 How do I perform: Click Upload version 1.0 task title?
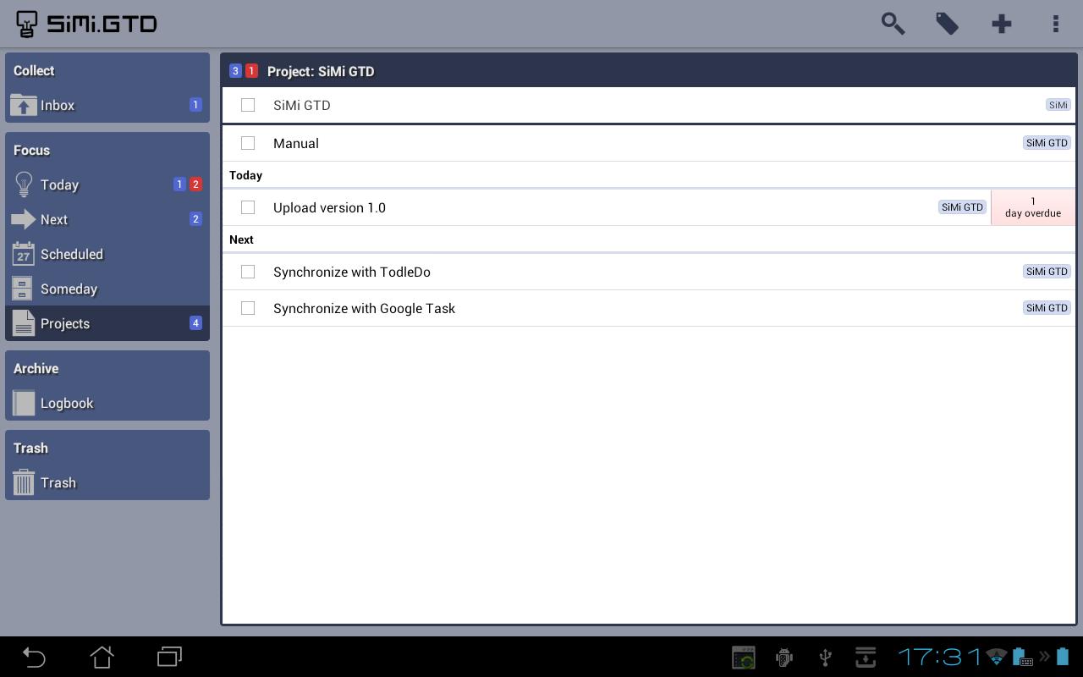329,207
